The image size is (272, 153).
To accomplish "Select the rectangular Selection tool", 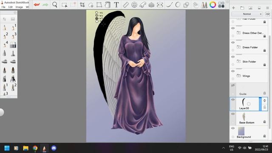I will pos(64,5).
